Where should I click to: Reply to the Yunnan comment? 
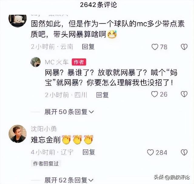tap(88, 47)
